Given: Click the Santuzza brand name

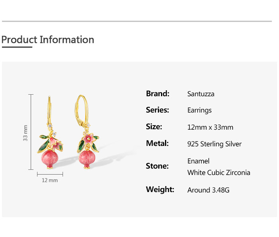Looking at the screenshot, I should coord(201,94).
